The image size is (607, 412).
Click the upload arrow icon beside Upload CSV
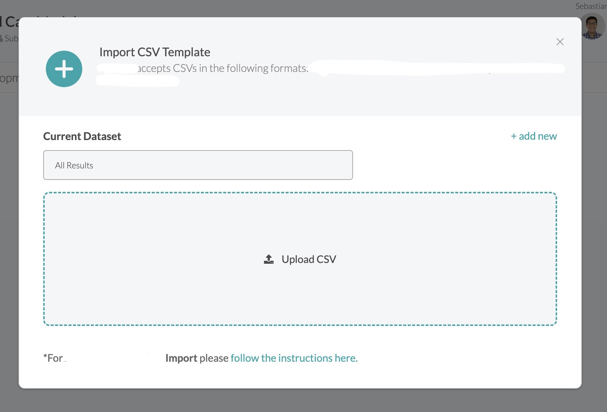(x=268, y=259)
